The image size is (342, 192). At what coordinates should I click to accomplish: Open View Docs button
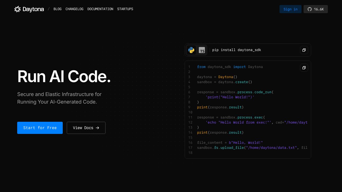[86, 128]
